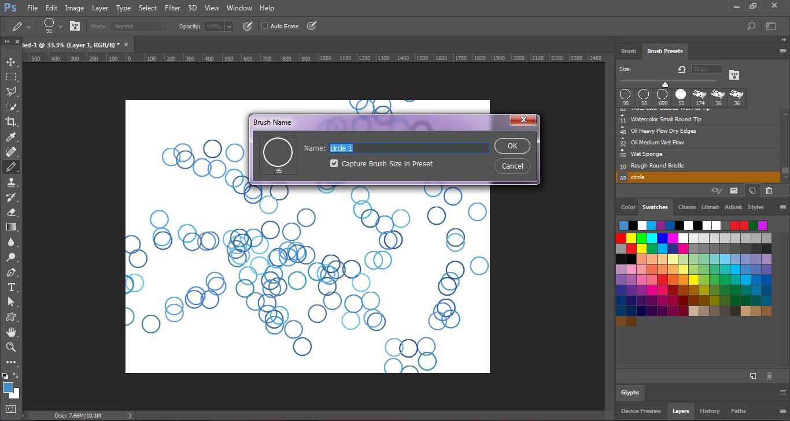Switch to the Color tab
Image resolution: width=790 pixels, height=421 pixels.
tap(628, 207)
